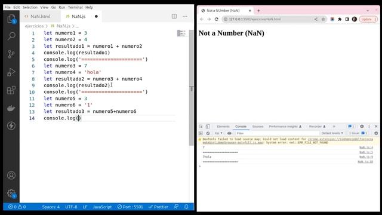Clear the DevTools console
Screen dimensions: 382x215
[x=208, y=133]
